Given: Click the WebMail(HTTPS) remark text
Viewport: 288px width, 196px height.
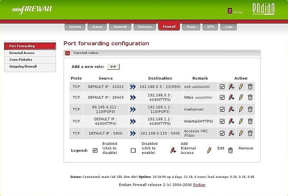Looking at the screenshot, I should (x=198, y=121).
